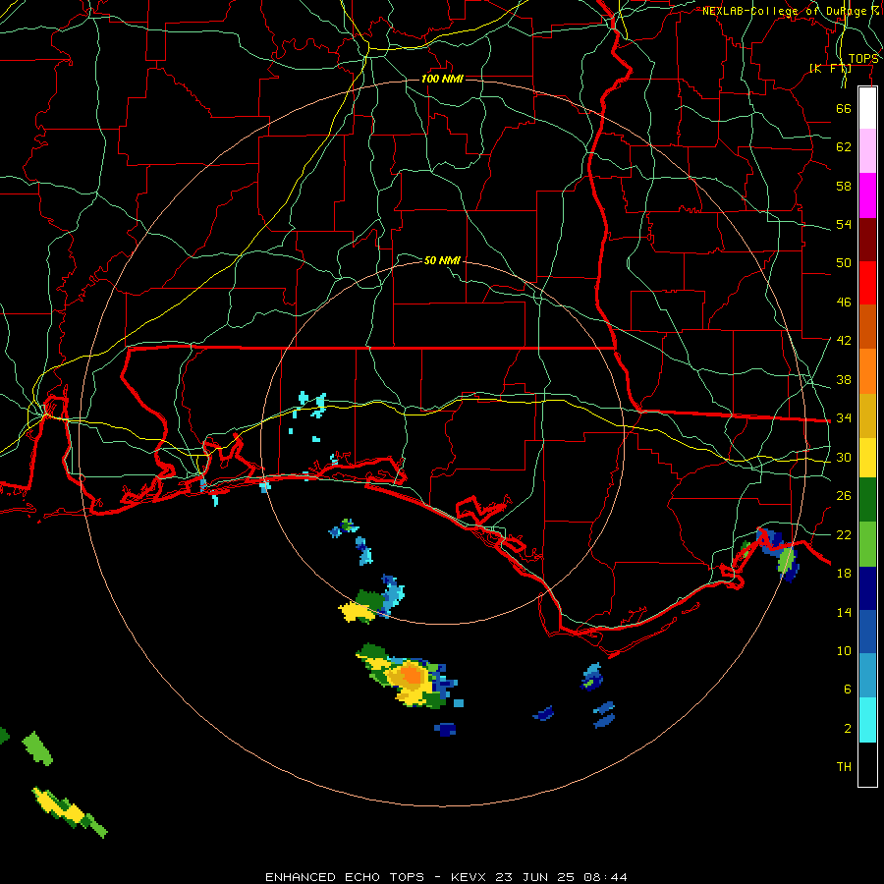This screenshot has width=884, height=884.
Task: Click the yellow-green echo band in bottom-left corner
Action: [x=70, y=812]
